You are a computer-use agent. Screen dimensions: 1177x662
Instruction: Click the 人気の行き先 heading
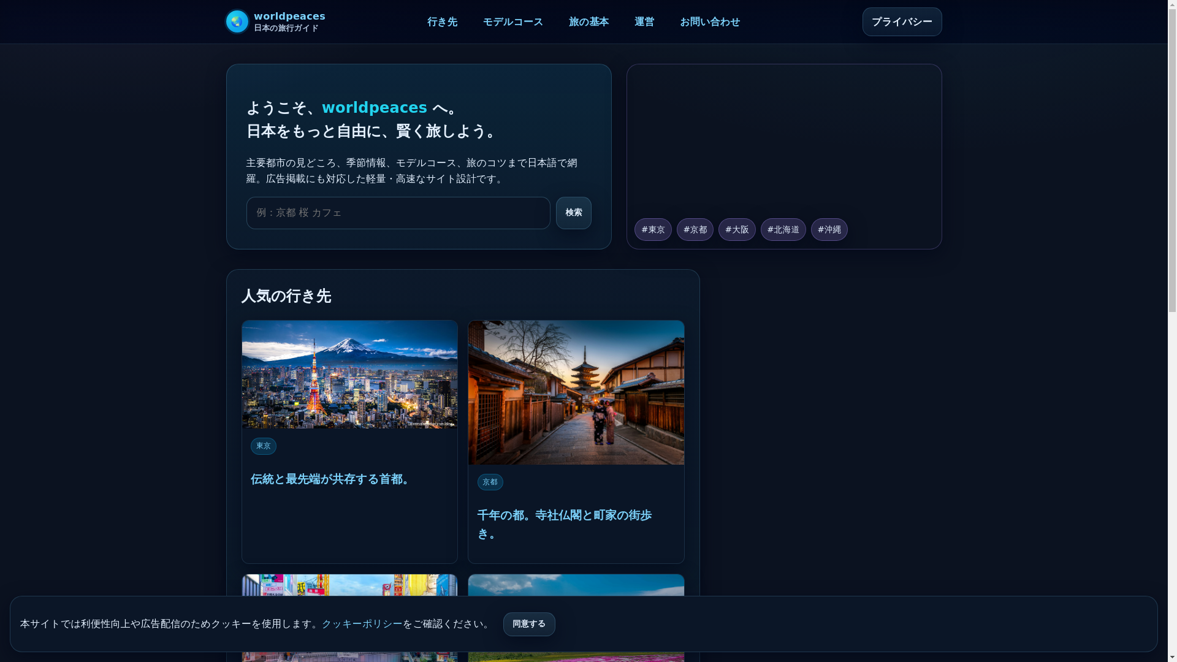(286, 297)
